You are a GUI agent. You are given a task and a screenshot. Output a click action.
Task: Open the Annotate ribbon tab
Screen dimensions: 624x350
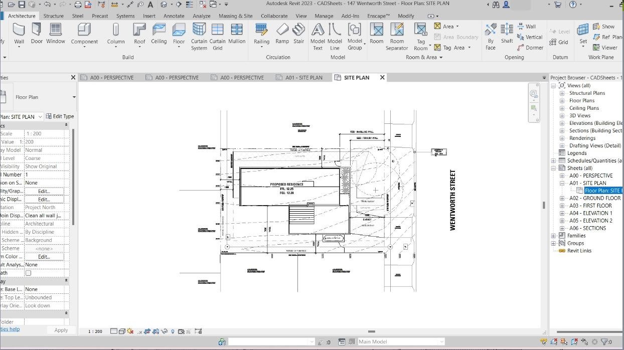point(174,16)
